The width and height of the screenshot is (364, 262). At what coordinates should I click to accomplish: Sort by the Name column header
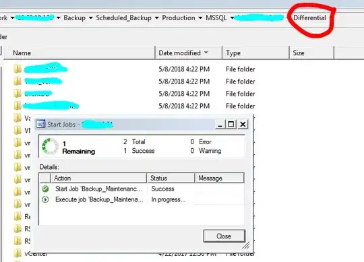point(80,53)
